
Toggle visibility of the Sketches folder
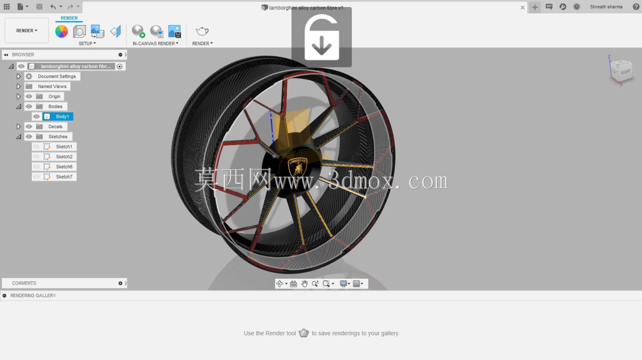29,137
